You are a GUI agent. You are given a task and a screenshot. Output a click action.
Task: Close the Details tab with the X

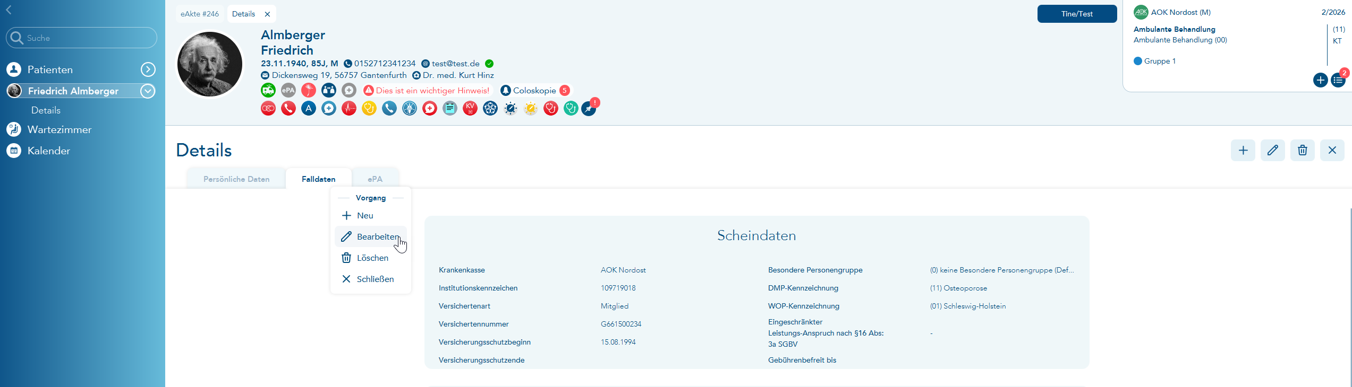[267, 14]
